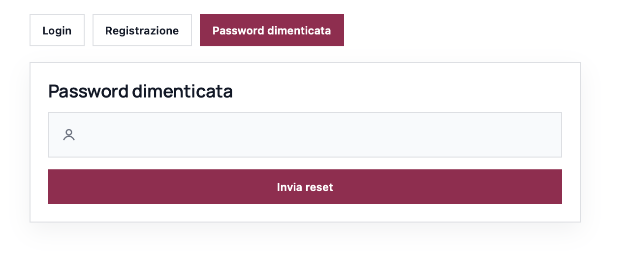Viewport: 631px width, 257px height.
Task: Choose the Login button at top
Action: 57,31
